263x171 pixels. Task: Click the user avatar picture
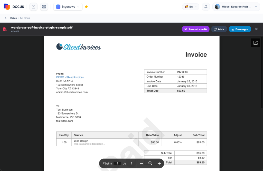tap(218, 7)
